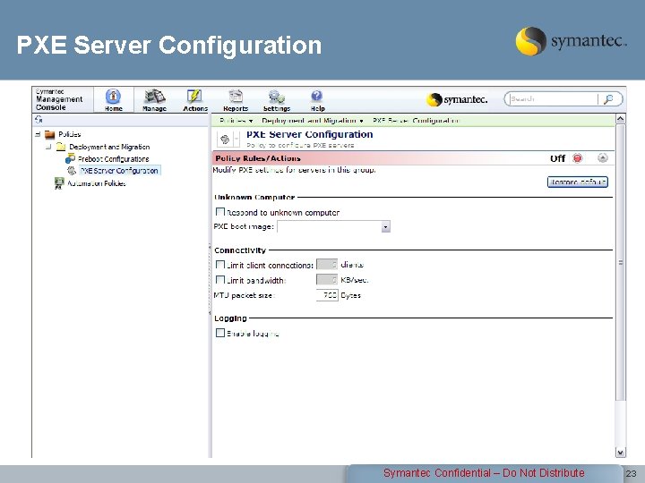
Task: Collapse the Policy Rules/Actions section arrow
Action: tap(603, 158)
